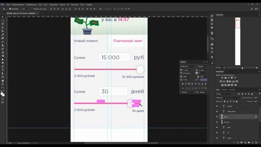Select the Horizontal Type tool
261x147 pixels.
[x=2, y=70]
